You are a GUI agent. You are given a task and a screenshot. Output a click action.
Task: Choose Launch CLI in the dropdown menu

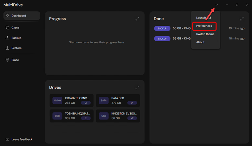[203, 18]
